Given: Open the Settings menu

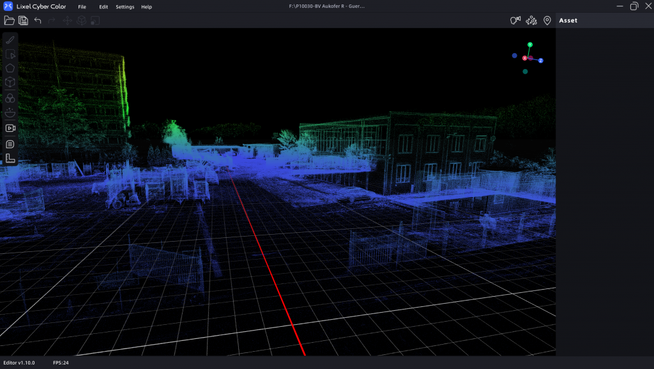Looking at the screenshot, I should (125, 6).
